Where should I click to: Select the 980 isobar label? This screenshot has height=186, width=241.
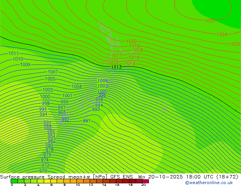click(49, 145)
